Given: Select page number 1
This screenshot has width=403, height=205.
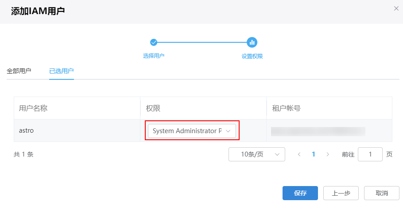Looking at the screenshot, I should (314, 154).
